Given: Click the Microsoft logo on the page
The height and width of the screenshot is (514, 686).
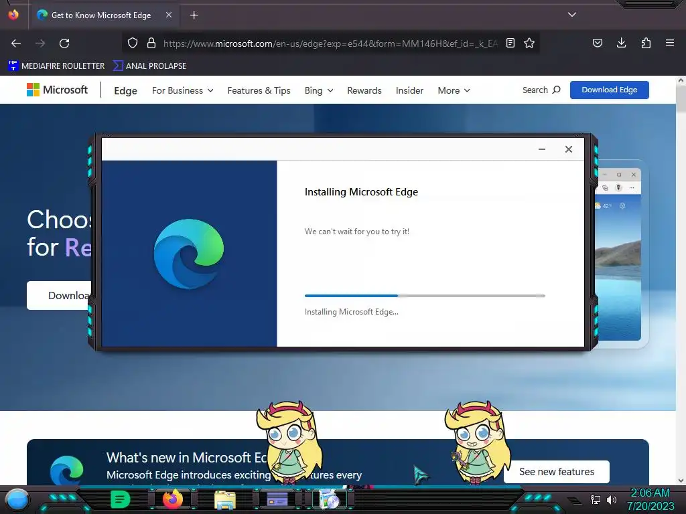Looking at the screenshot, I should pos(58,90).
